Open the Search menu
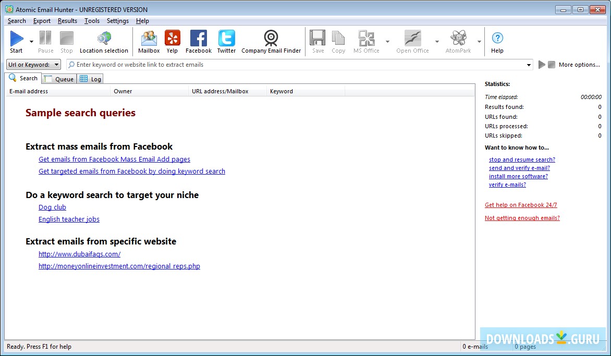The width and height of the screenshot is (611, 356). [x=17, y=21]
